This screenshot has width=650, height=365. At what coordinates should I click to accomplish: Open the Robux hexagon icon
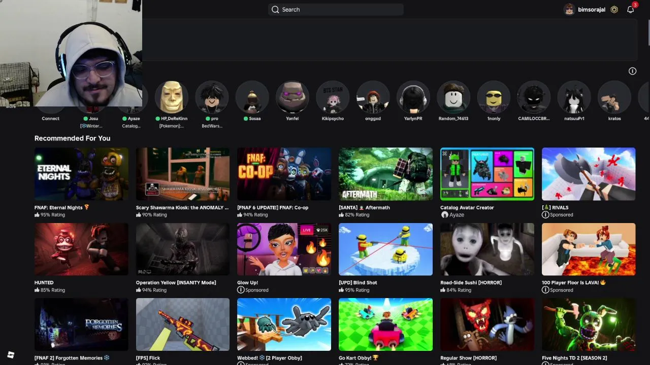pyautogui.click(x=614, y=10)
